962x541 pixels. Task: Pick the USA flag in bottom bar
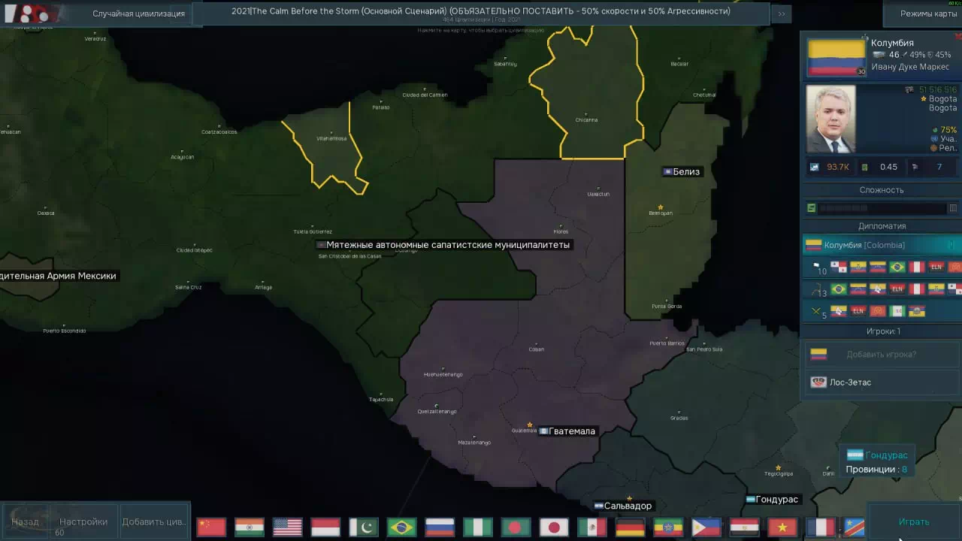(x=287, y=527)
